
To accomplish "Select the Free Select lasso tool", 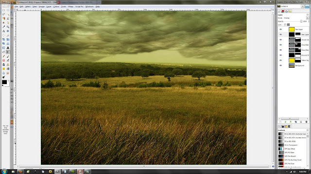I will coord(3,14).
